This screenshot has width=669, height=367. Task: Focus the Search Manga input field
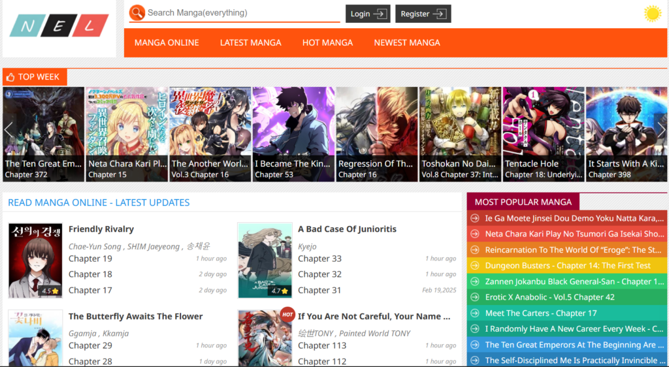click(x=243, y=13)
